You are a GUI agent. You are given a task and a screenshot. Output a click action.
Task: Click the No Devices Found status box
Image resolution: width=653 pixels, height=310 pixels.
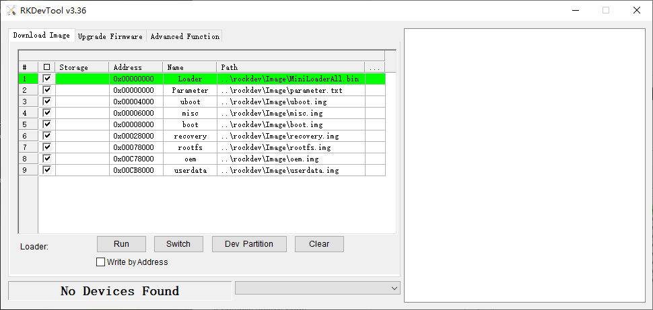[120, 291]
